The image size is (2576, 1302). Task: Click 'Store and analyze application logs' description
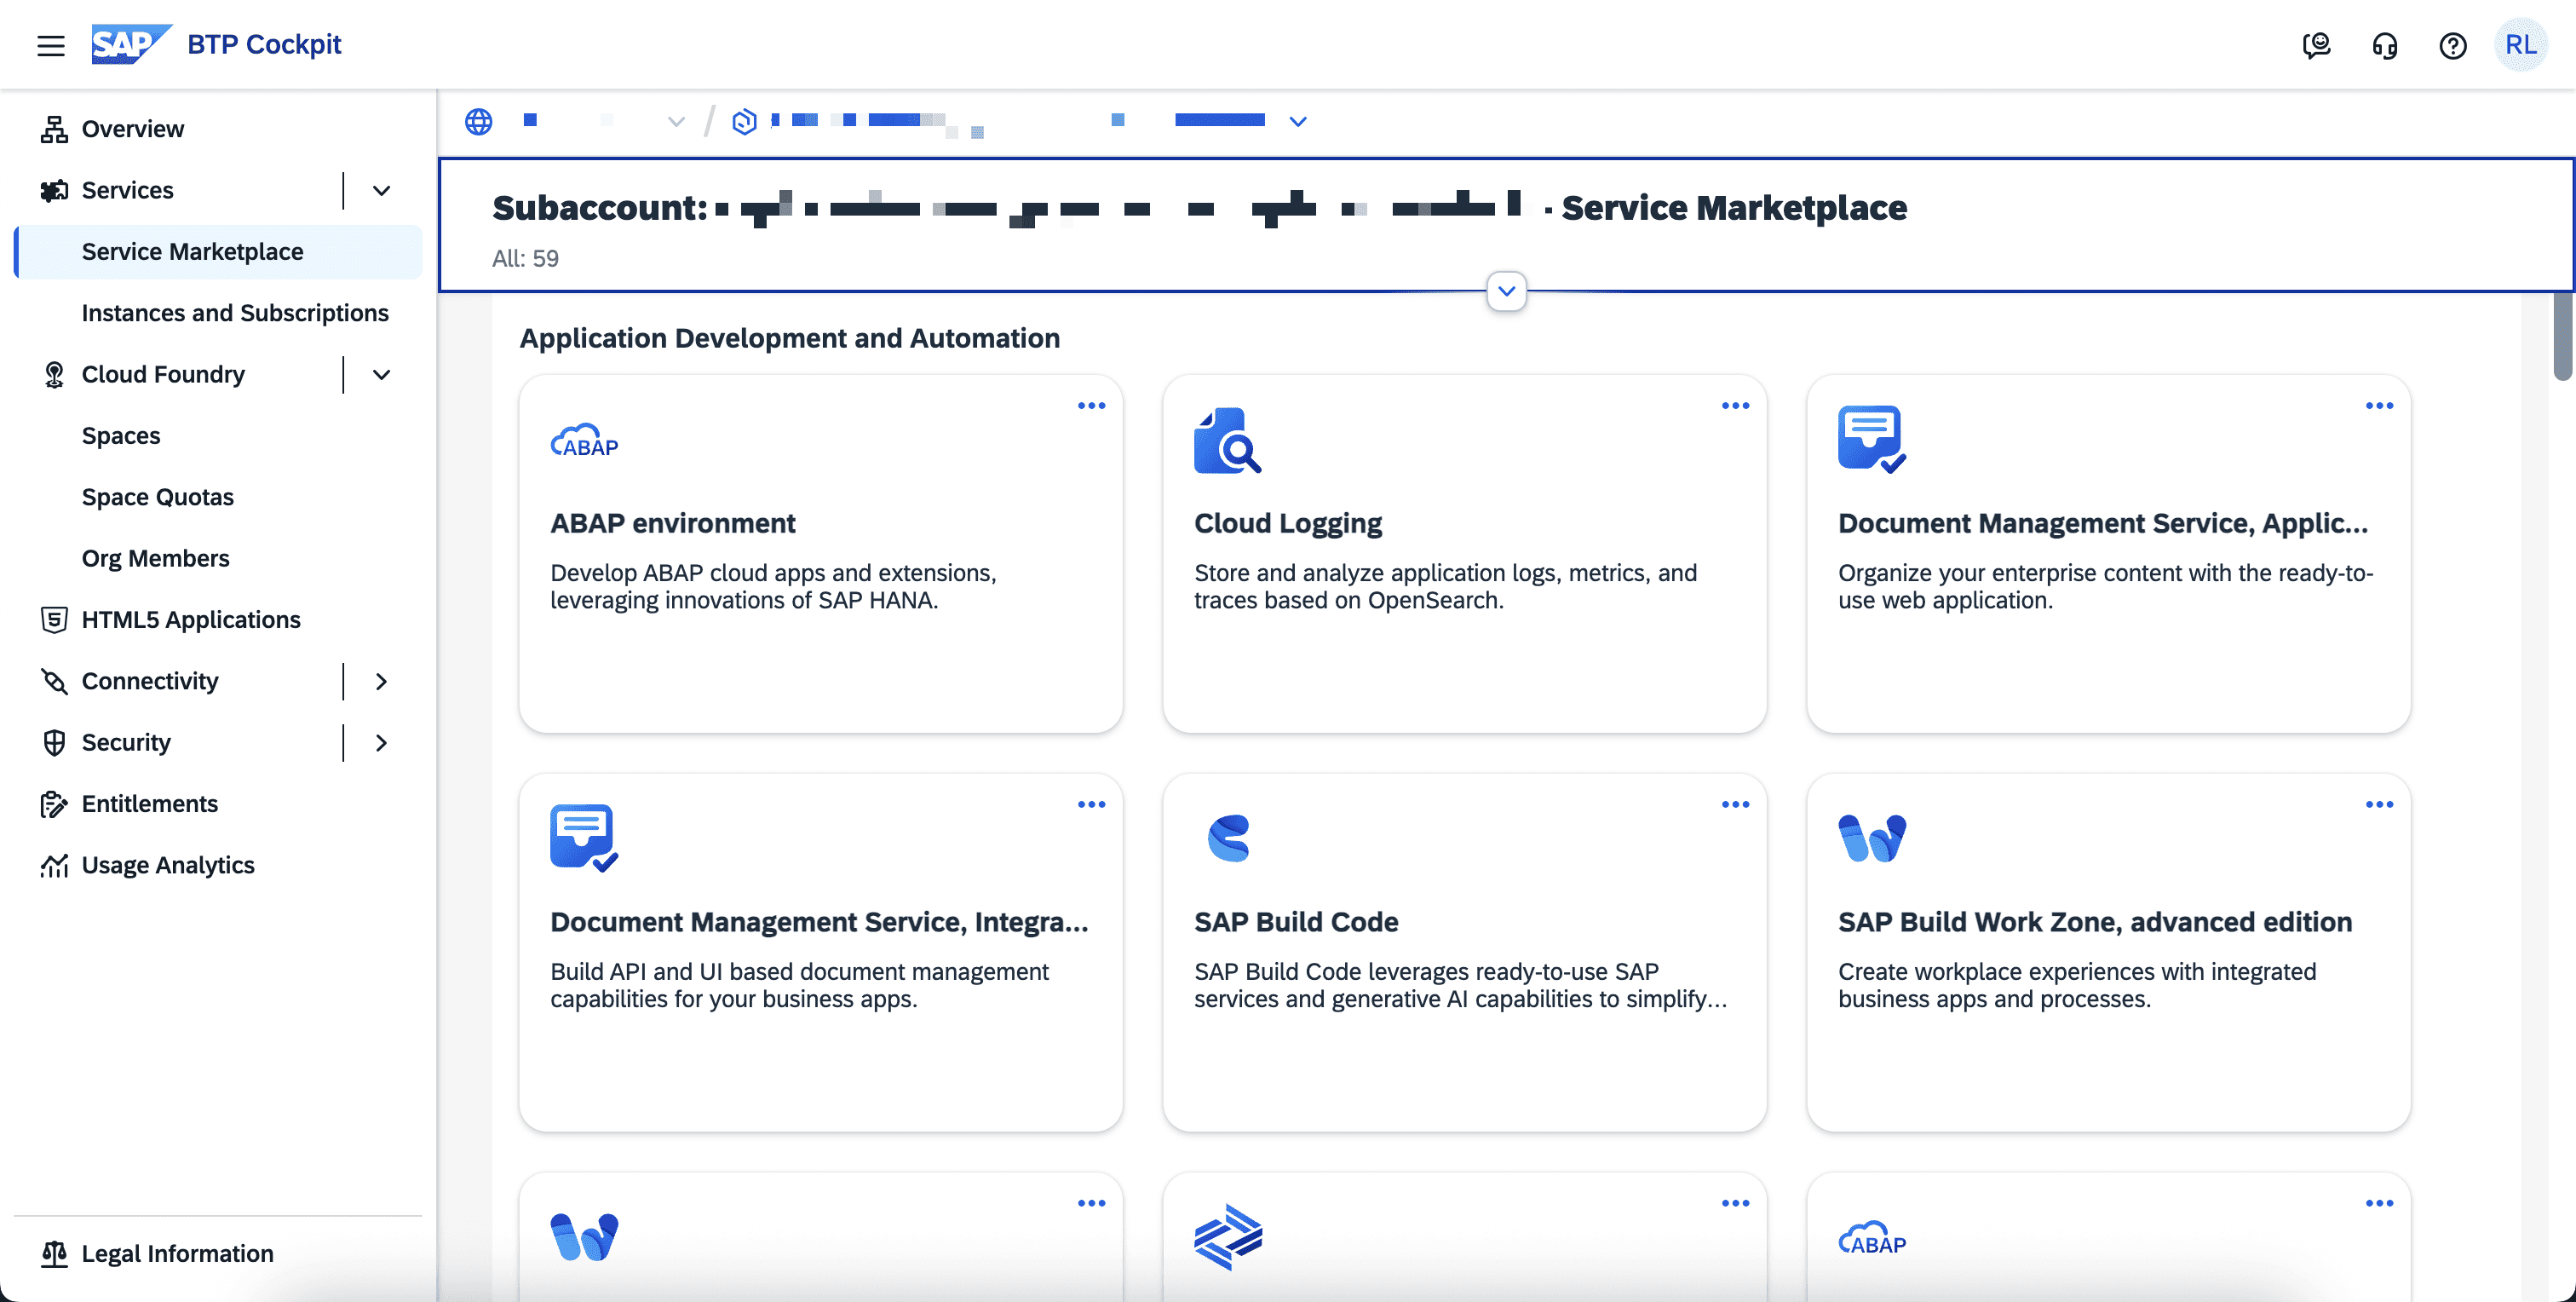[1445, 586]
